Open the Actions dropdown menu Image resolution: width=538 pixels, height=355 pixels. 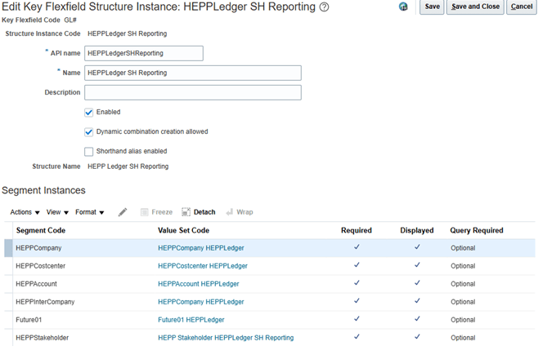[25, 212]
